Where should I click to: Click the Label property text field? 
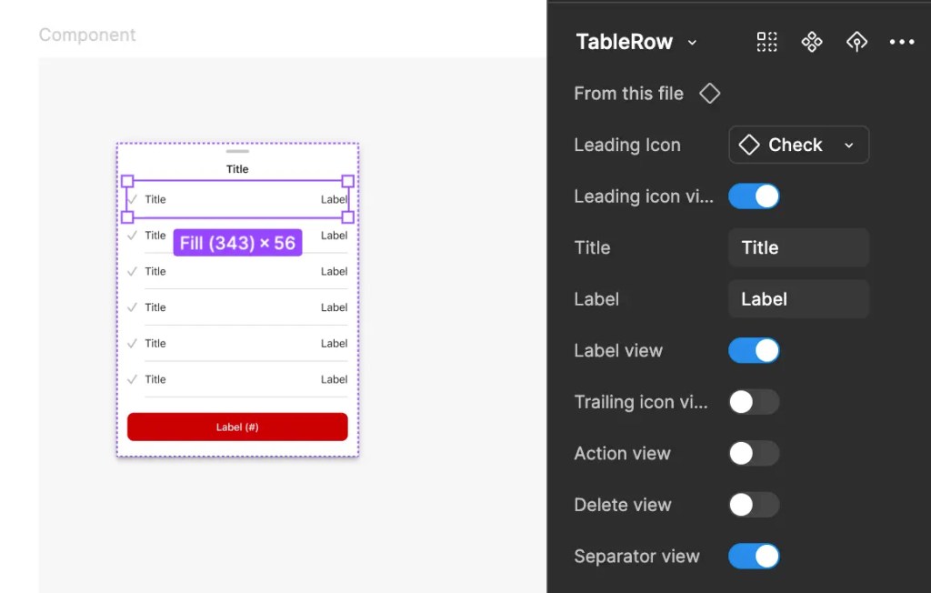click(798, 299)
